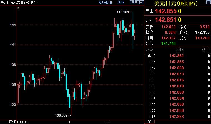
Task: Click the left arrow navigation icon
Action: [x=132, y=2]
